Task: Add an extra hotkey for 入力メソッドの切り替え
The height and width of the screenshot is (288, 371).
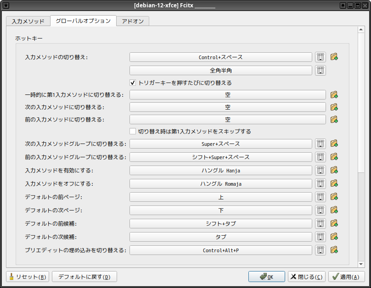Action: [334, 57]
